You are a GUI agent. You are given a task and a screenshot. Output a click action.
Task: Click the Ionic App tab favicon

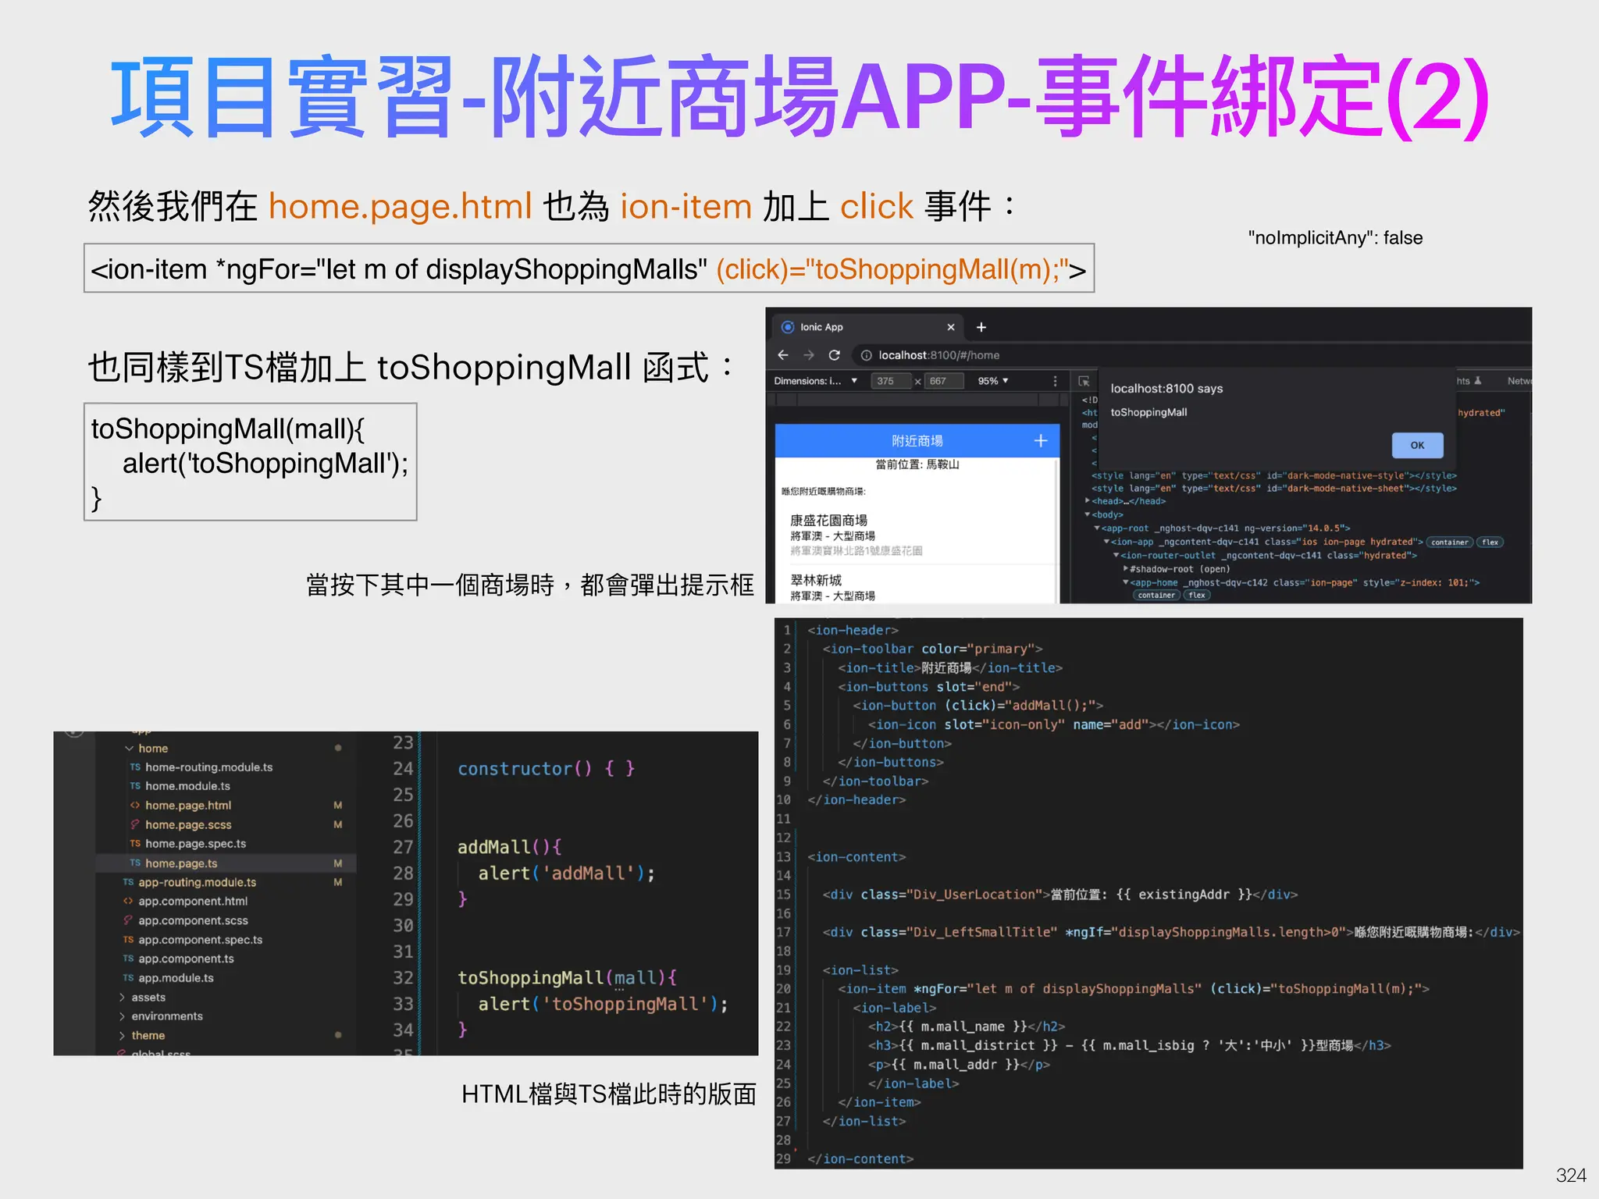pos(788,327)
